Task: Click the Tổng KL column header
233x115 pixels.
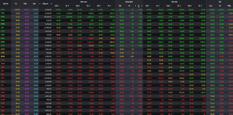Action: 45,4
